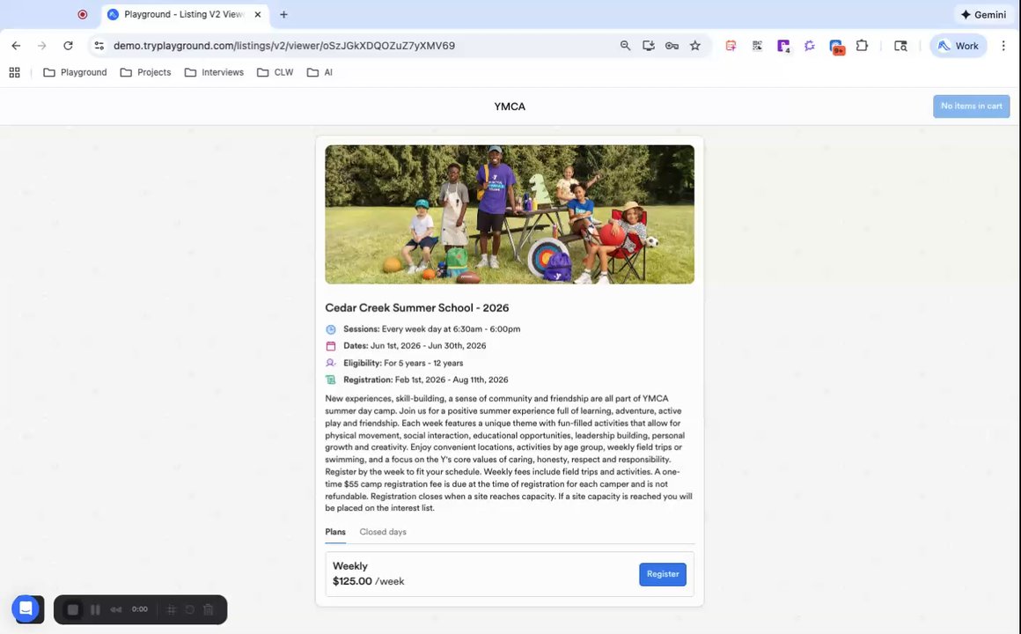Image resolution: width=1021 pixels, height=634 pixels.
Task: Click 'For 5 years - 12 years' text
Action: pyautogui.click(x=423, y=363)
